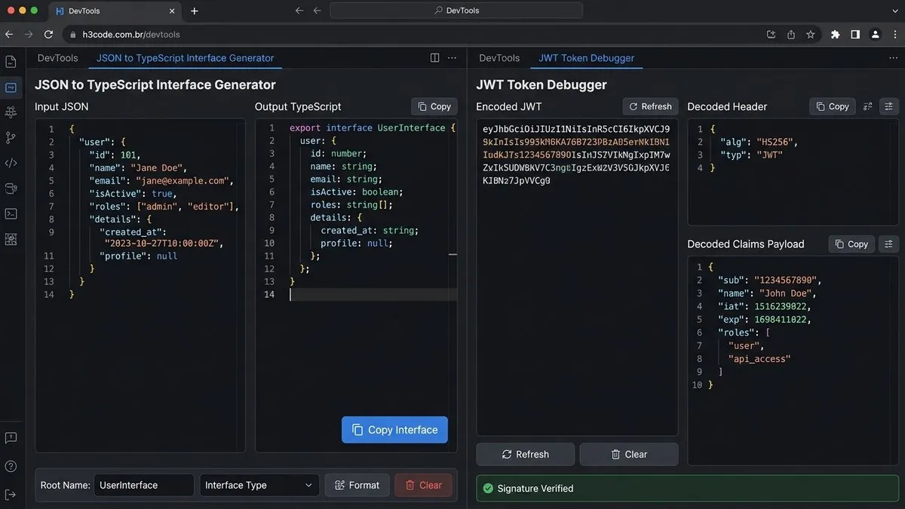The image size is (905, 509).
Task: Open the browser three-dot menu
Action: (x=894, y=35)
